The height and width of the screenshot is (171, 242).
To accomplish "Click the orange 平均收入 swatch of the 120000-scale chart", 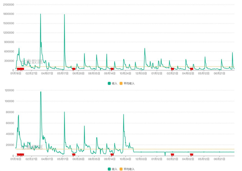I will point(121,169).
